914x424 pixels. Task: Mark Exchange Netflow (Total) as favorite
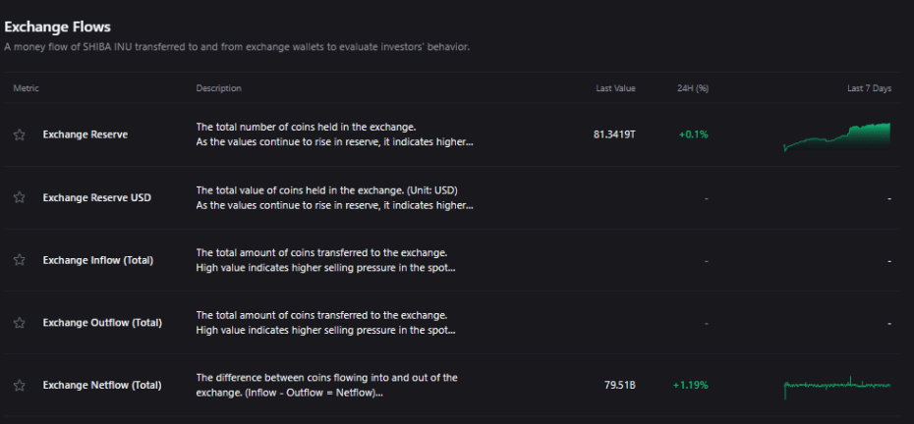(x=19, y=385)
